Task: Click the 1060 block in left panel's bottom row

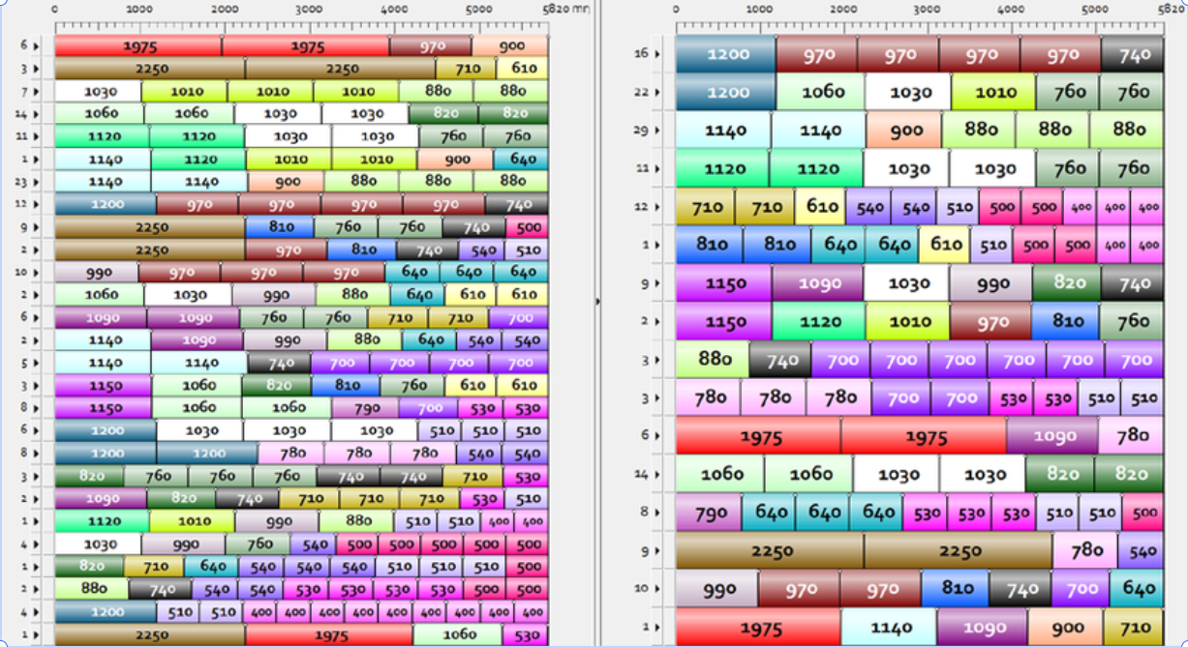Action: (459, 635)
